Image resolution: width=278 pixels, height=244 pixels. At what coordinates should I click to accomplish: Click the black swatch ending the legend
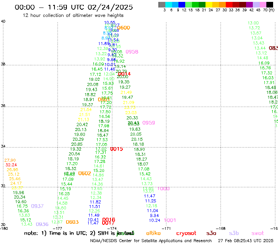tap(270, 5)
